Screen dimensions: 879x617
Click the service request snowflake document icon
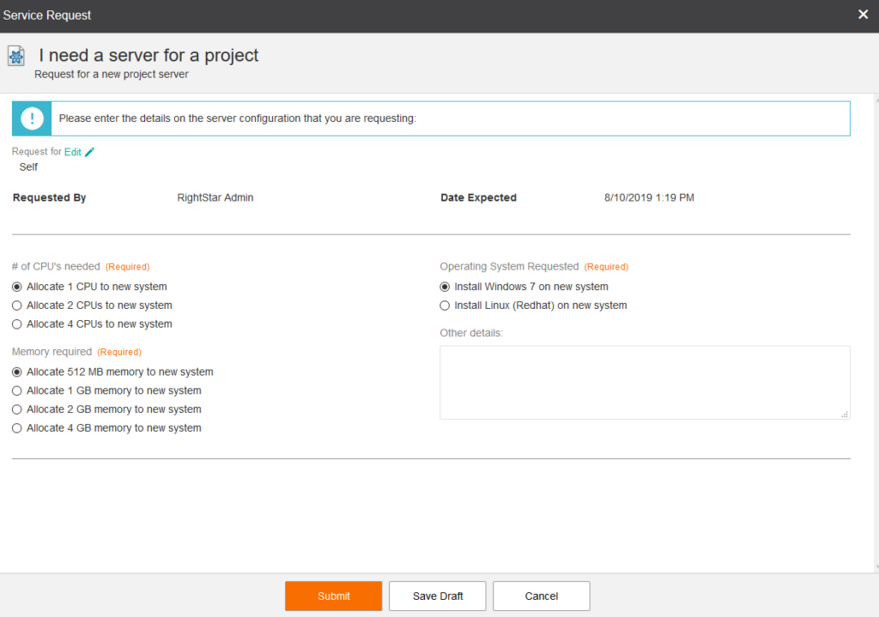(x=16, y=57)
